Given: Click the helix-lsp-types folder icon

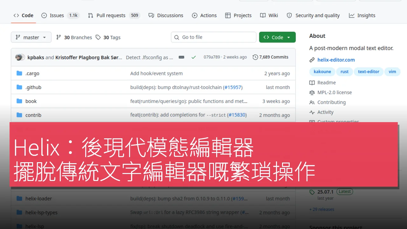Looking at the screenshot, I should coord(19,212).
